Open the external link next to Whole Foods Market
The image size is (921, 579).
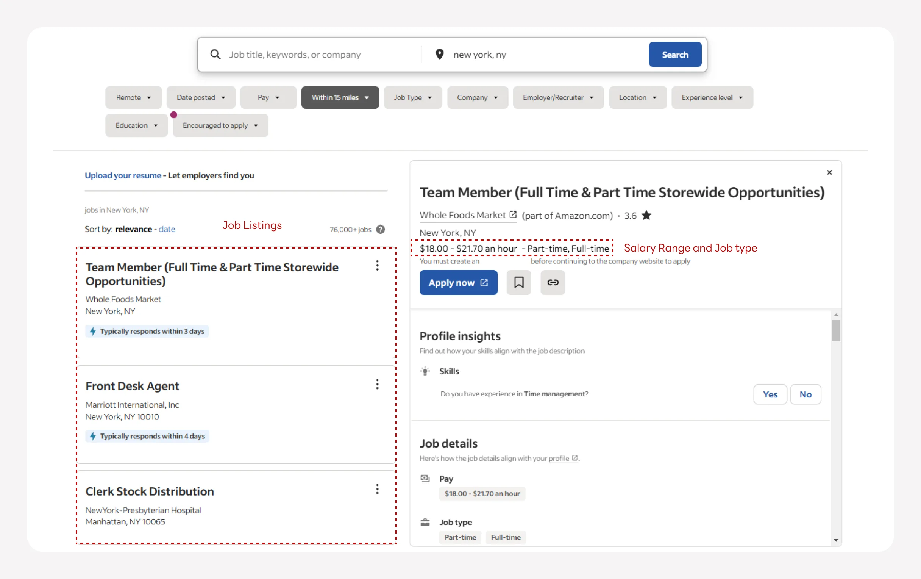[x=513, y=215]
